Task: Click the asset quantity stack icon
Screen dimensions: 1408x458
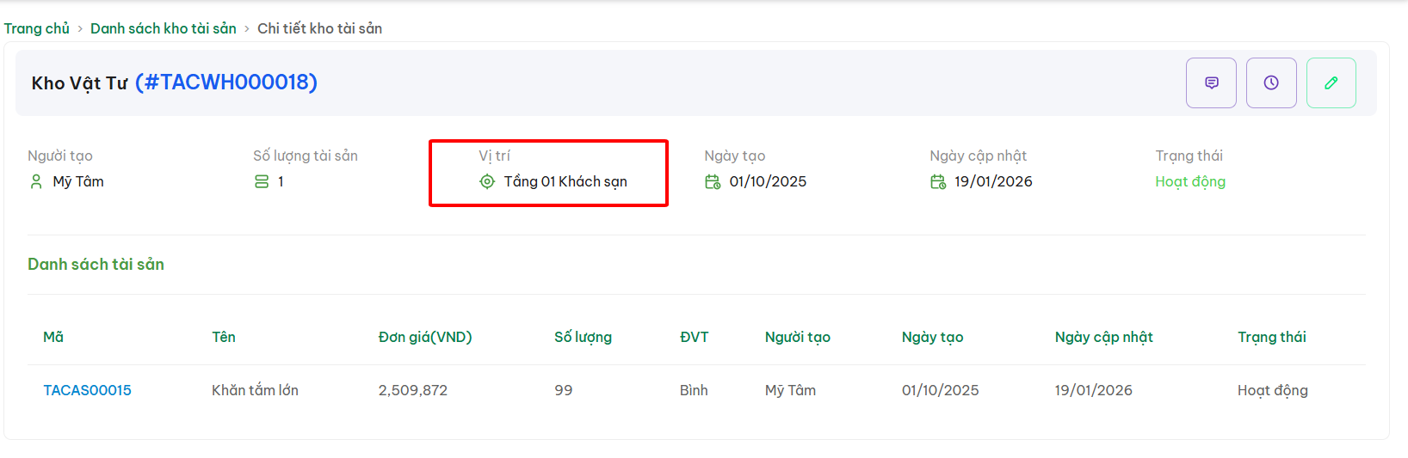Action: (262, 181)
